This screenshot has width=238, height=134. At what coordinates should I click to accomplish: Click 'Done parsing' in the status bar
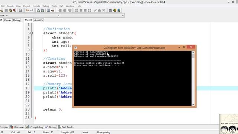(x=104, y=133)
